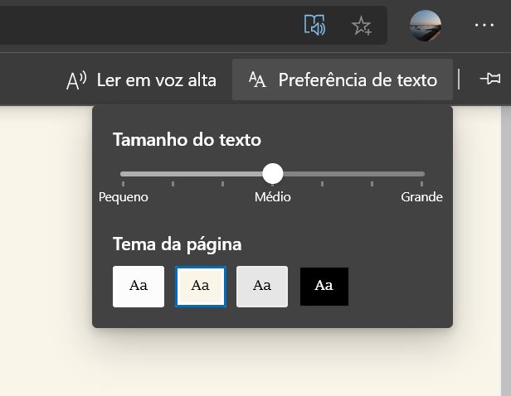Collapse the Preferência de texto panel
511x396 pixels.
coord(343,80)
